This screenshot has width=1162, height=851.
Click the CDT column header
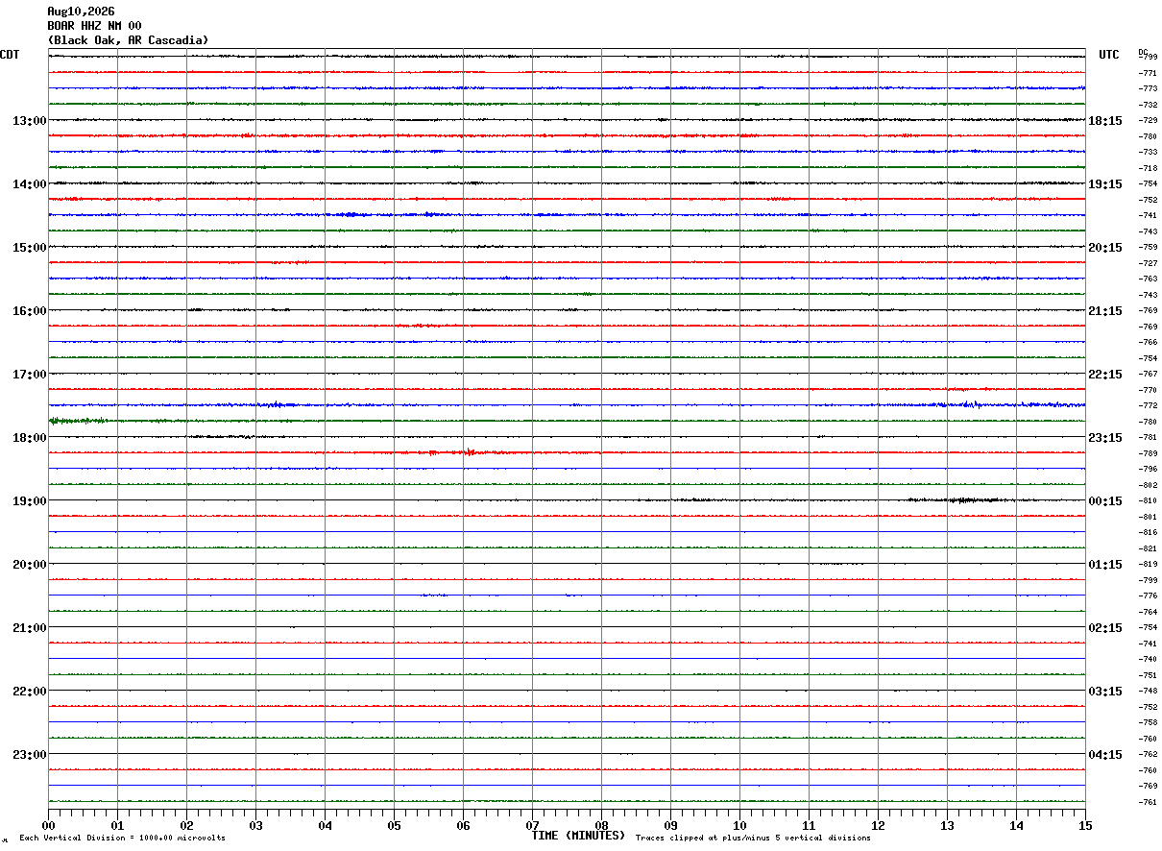(10, 55)
